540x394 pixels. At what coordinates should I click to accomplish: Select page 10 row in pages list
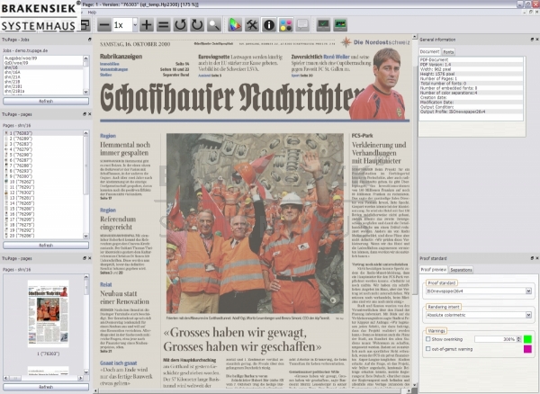(43, 182)
